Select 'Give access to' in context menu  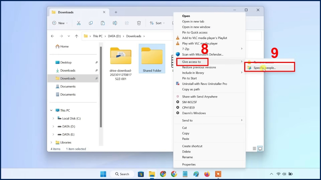(192, 62)
